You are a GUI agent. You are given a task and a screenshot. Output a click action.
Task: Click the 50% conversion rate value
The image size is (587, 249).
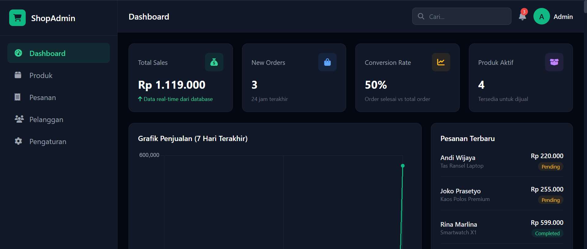click(376, 85)
